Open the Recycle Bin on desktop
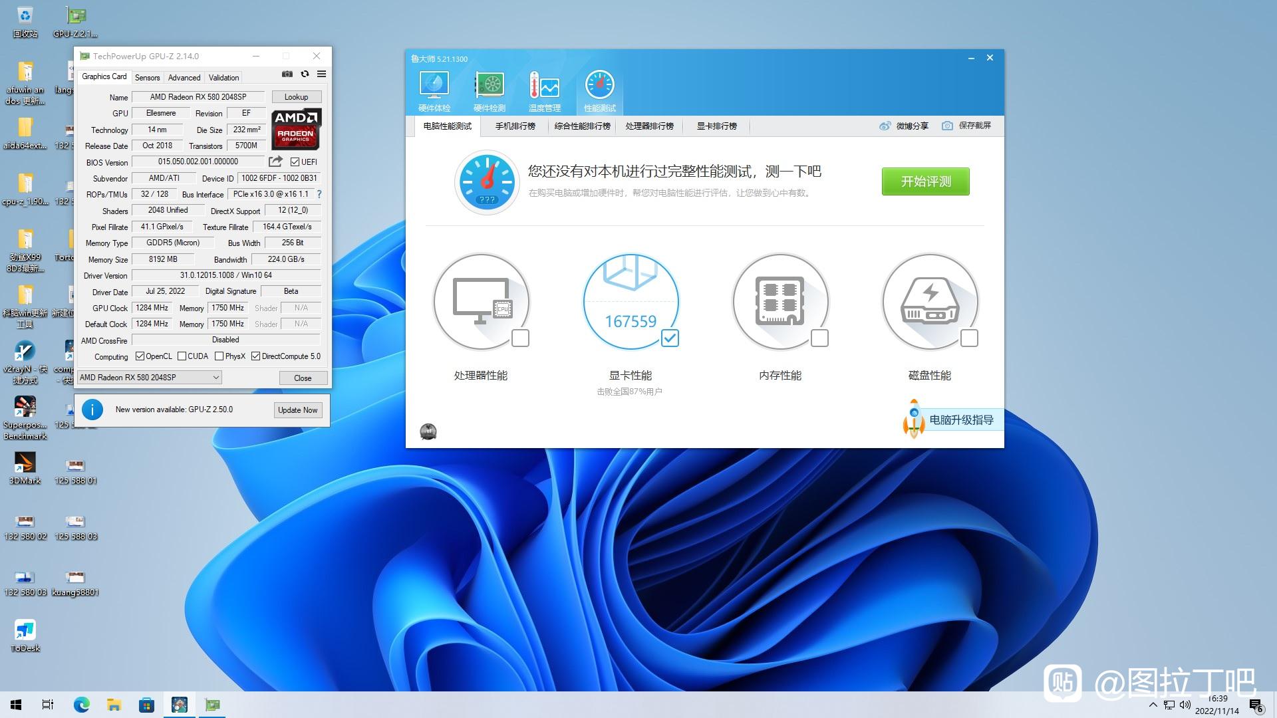Image resolution: width=1277 pixels, height=718 pixels. pyautogui.click(x=25, y=21)
